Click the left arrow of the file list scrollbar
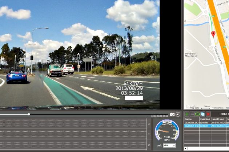 click(185, 148)
